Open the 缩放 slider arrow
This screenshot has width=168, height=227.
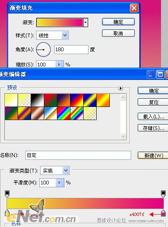[59, 64]
